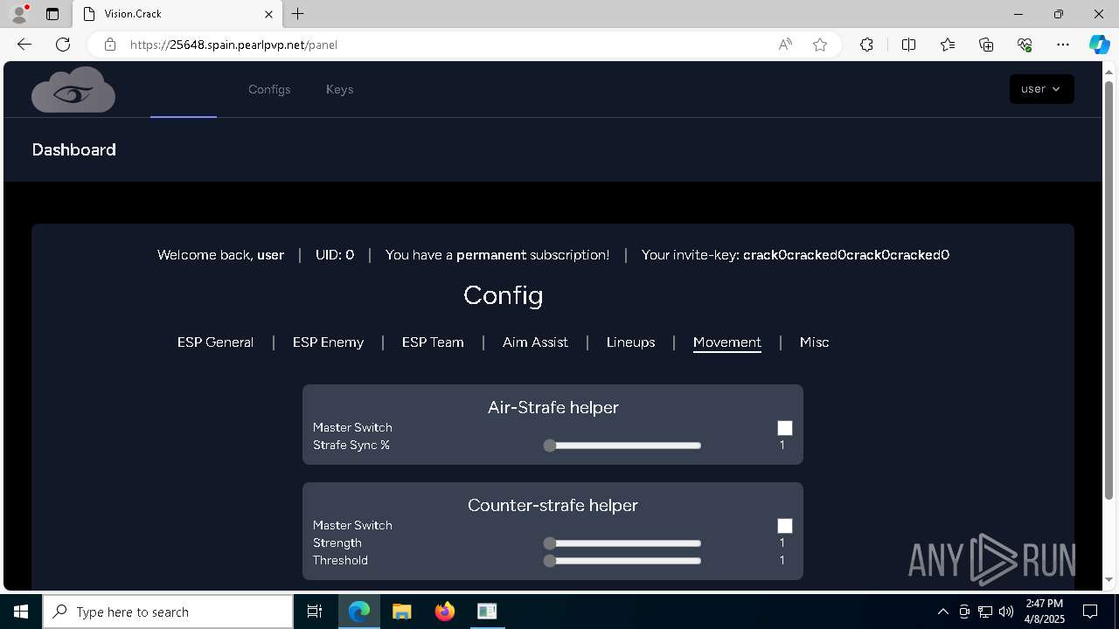Show hidden system tray icons
1119x629 pixels.
click(942, 612)
